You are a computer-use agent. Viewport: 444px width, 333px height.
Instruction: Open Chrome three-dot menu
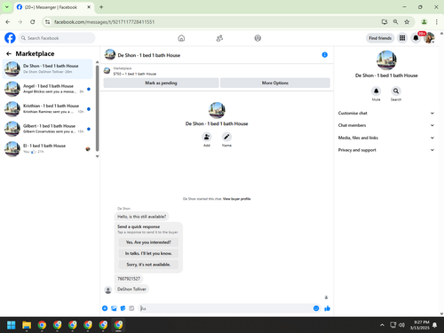437,22
